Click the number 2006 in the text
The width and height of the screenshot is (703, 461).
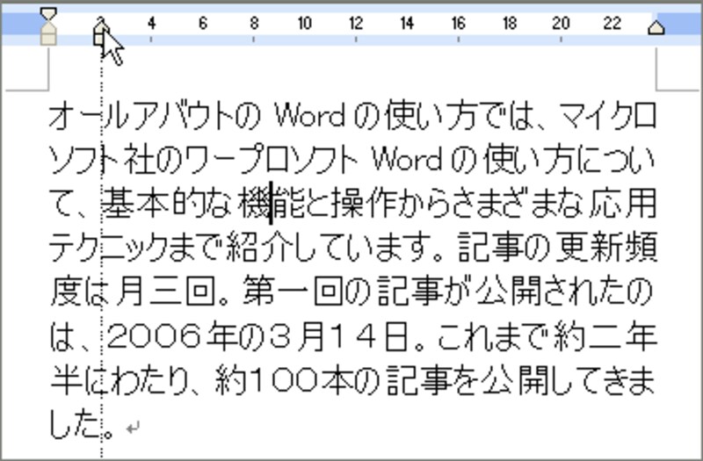154,337
